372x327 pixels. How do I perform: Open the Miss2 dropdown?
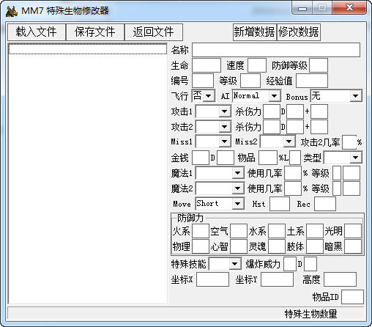click(x=289, y=142)
